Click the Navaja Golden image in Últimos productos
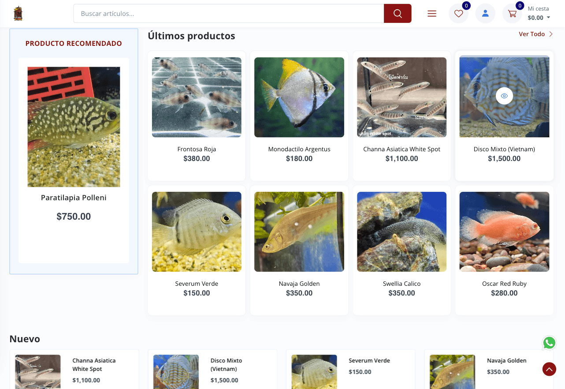The width and height of the screenshot is (565, 389). tap(299, 232)
